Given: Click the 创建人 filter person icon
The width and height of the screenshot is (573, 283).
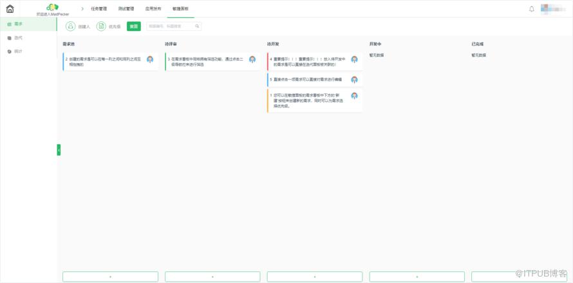Looking at the screenshot, I should [71, 26].
